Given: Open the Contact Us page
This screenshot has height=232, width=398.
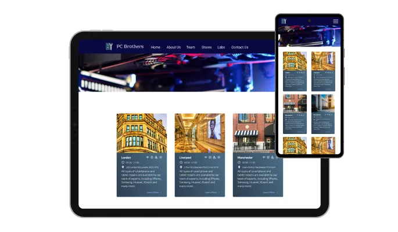Looking at the screenshot, I should click(x=239, y=47).
